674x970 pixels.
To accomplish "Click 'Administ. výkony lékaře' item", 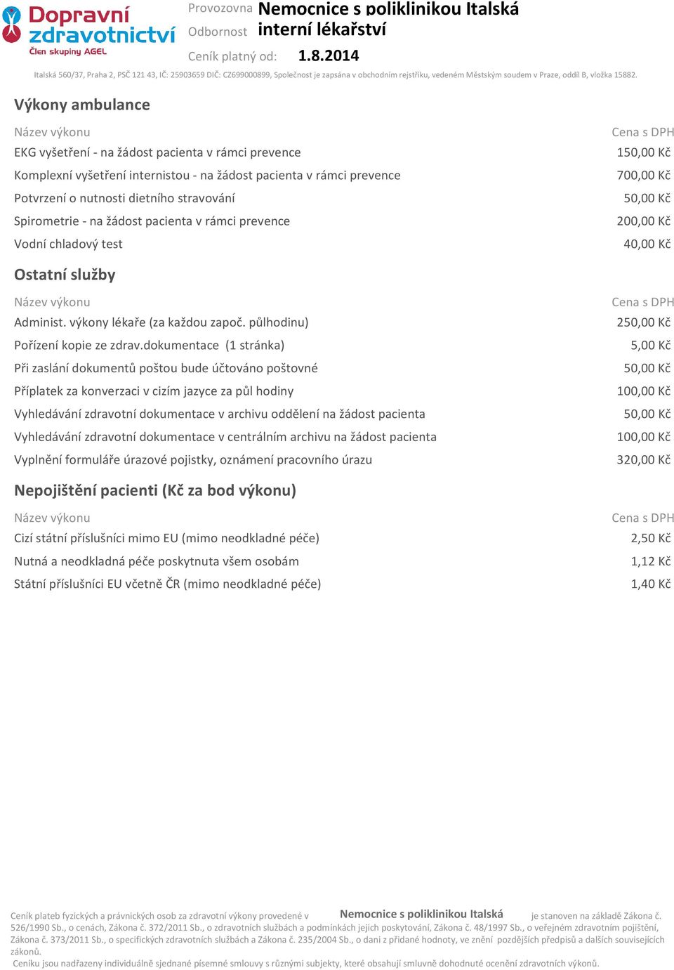I will click(161, 322).
